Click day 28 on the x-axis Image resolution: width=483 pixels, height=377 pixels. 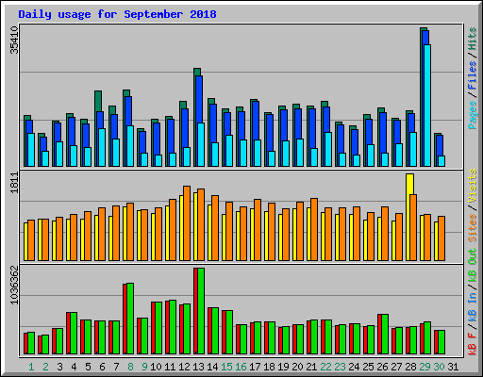(x=410, y=367)
